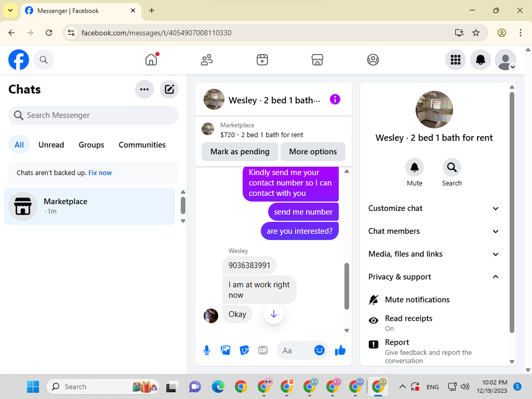Viewport: 532px width, 399px height.
Task: Click the "are you interested?" message bubble
Action: point(300,231)
